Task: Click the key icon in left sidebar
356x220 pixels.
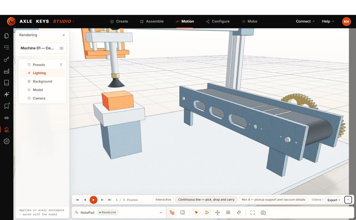Action: [7, 59]
